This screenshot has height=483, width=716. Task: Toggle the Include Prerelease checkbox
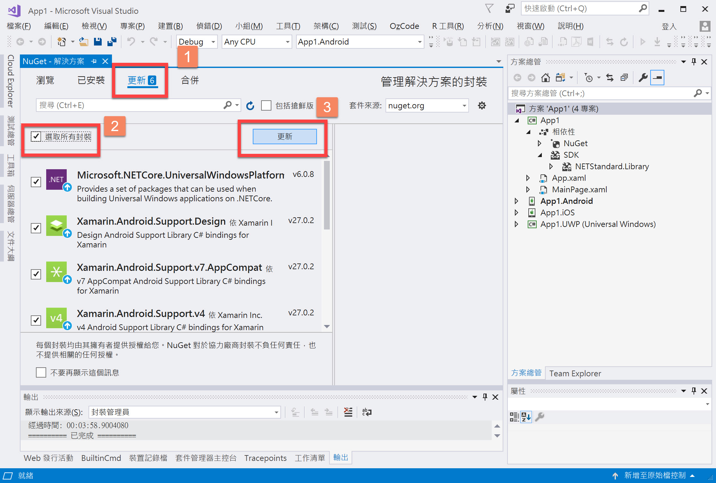point(266,105)
